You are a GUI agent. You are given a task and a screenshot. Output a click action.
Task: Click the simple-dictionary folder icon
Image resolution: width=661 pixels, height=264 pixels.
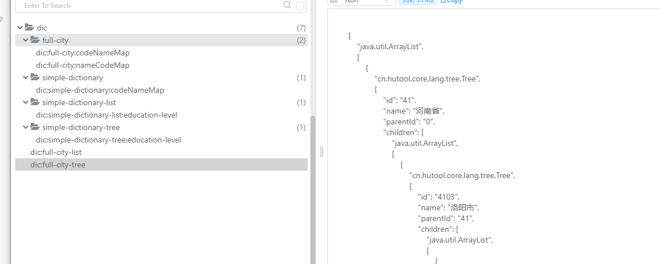(x=35, y=77)
